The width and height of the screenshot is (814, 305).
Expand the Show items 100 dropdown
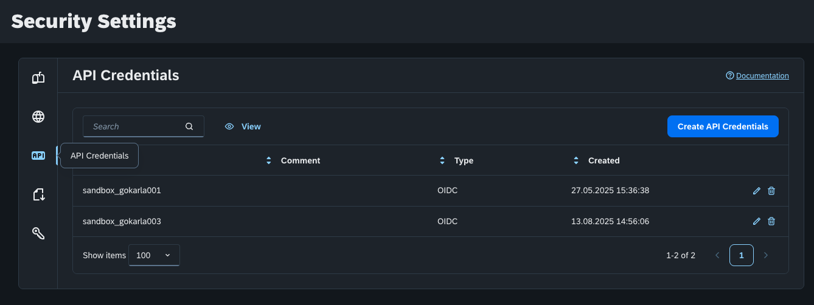154,256
